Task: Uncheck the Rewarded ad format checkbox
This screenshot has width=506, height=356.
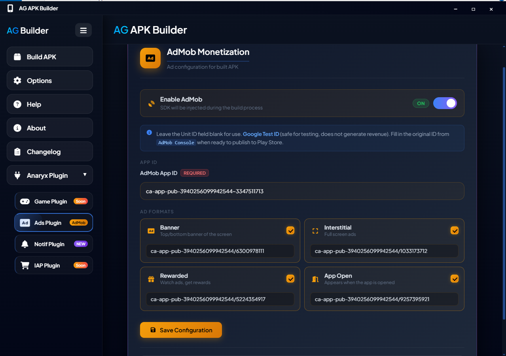Action: pyautogui.click(x=290, y=279)
